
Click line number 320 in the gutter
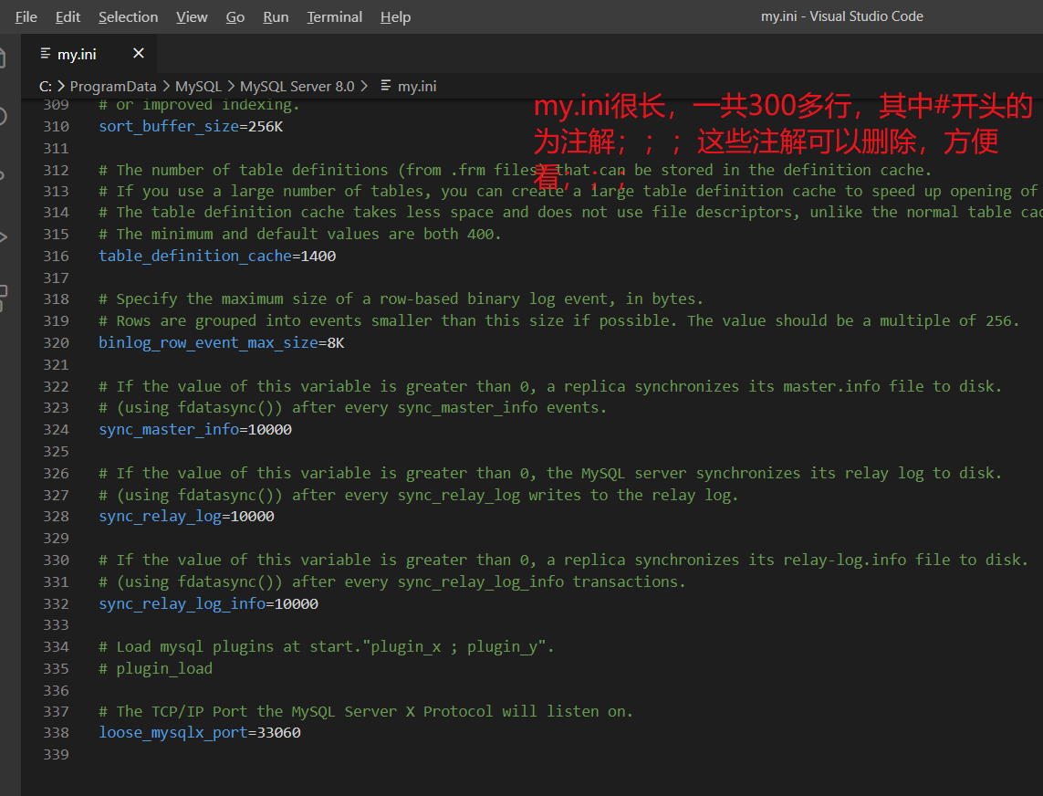point(56,341)
